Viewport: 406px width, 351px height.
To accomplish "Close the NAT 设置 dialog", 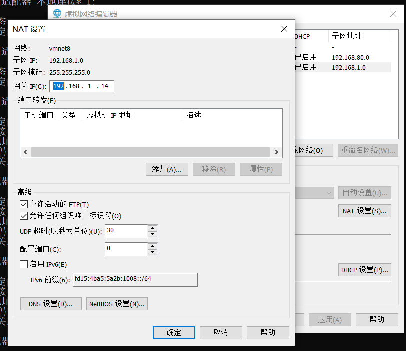I will (284, 29).
